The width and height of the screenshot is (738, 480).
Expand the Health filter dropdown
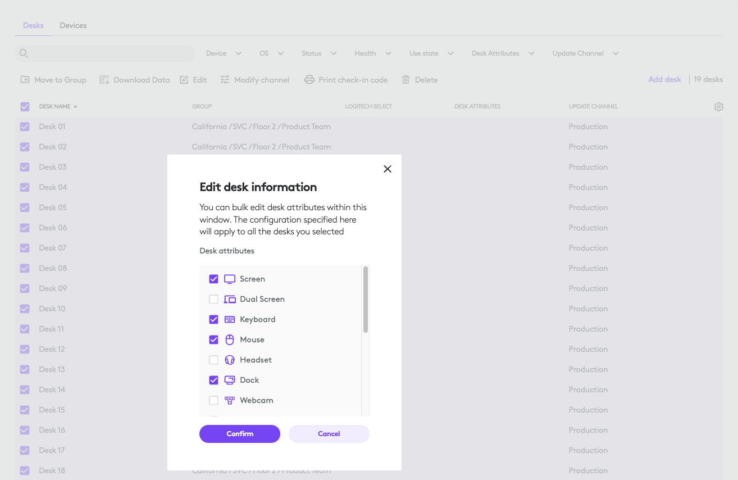click(x=372, y=52)
